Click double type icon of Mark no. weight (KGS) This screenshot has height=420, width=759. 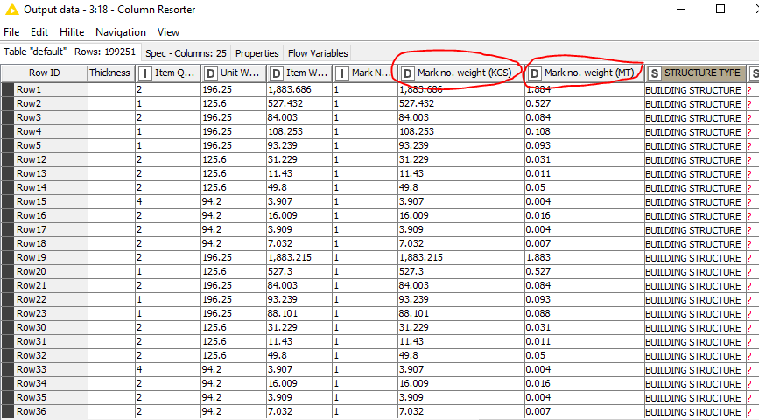[408, 73]
